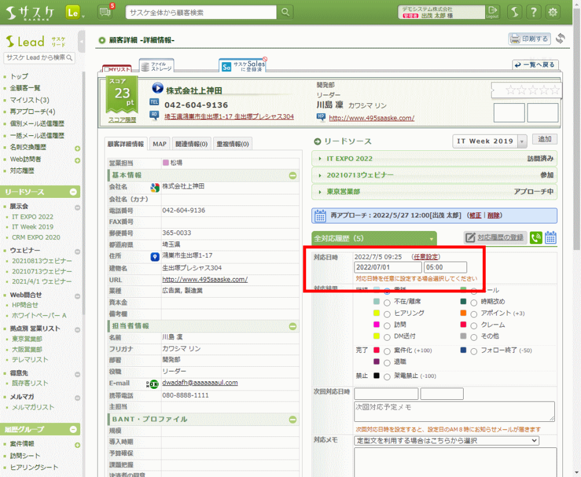Open the 定型文 template select dropdown

[446, 440]
